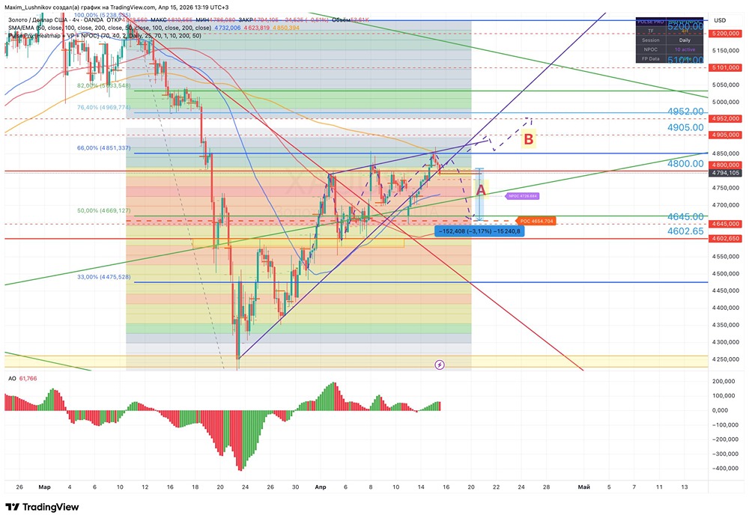
Task: Click the Золото / Доллар США symbol title
Action: pos(38,20)
